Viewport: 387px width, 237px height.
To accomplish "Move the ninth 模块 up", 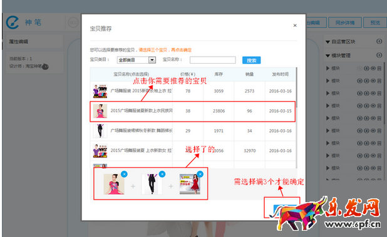I will click(360, 168).
